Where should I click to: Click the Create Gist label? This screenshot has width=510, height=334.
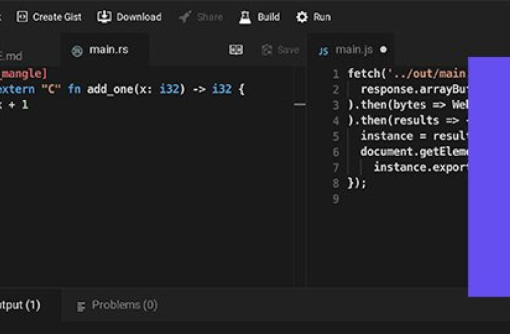[57, 17]
